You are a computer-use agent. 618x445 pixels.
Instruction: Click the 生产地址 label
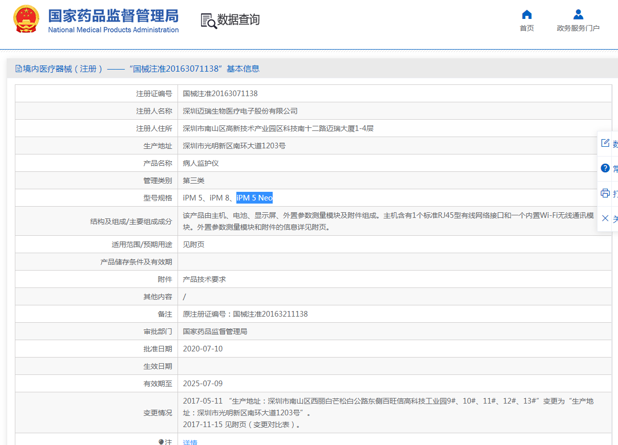click(x=158, y=146)
